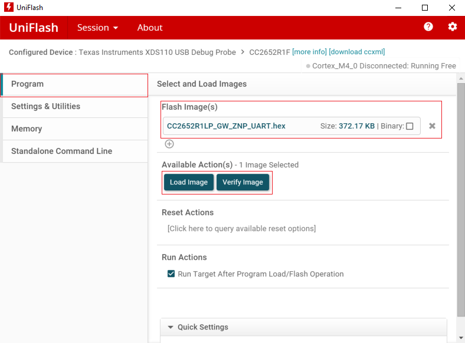Click the UniFlash lightning logo in title bar
Image resolution: width=465 pixels, height=343 pixels.
point(8,8)
